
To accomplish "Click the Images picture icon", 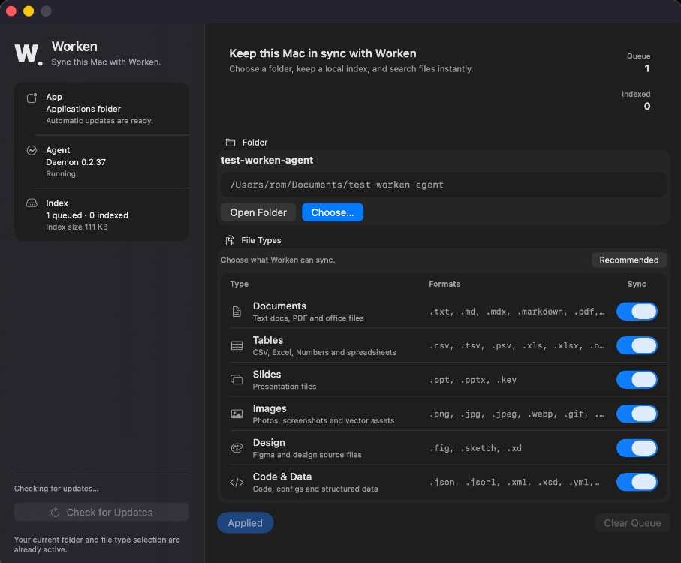I will [x=237, y=414].
